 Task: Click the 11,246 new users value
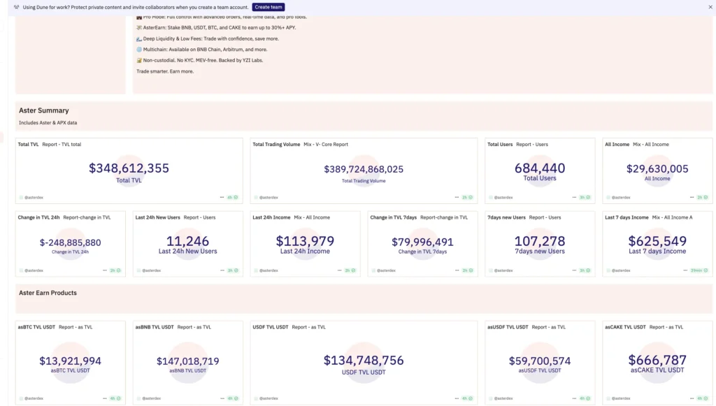click(x=187, y=241)
